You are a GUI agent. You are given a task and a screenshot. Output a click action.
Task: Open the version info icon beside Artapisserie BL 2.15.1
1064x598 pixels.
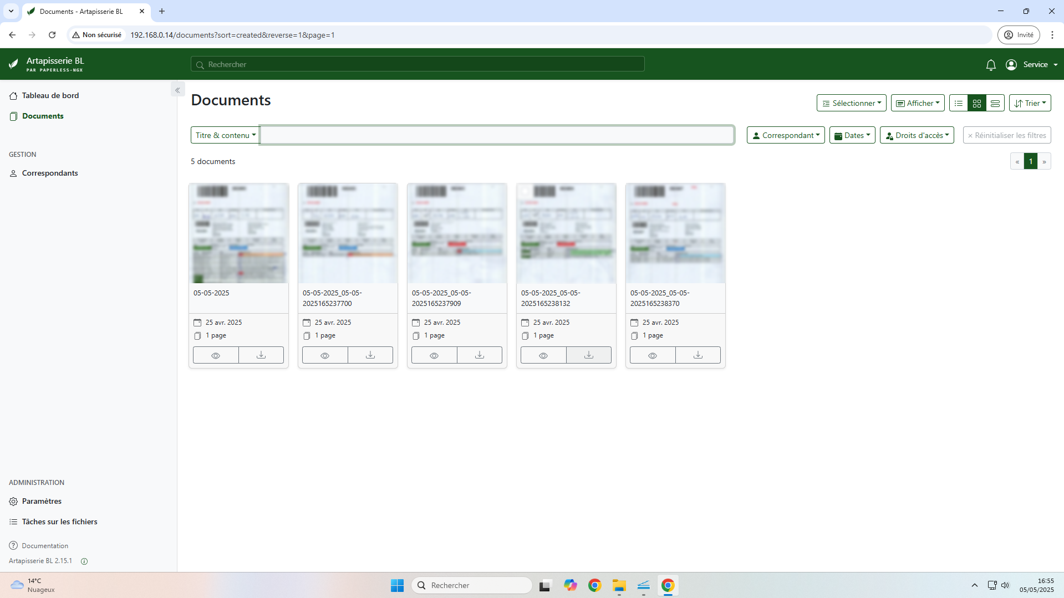[x=84, y=561]
